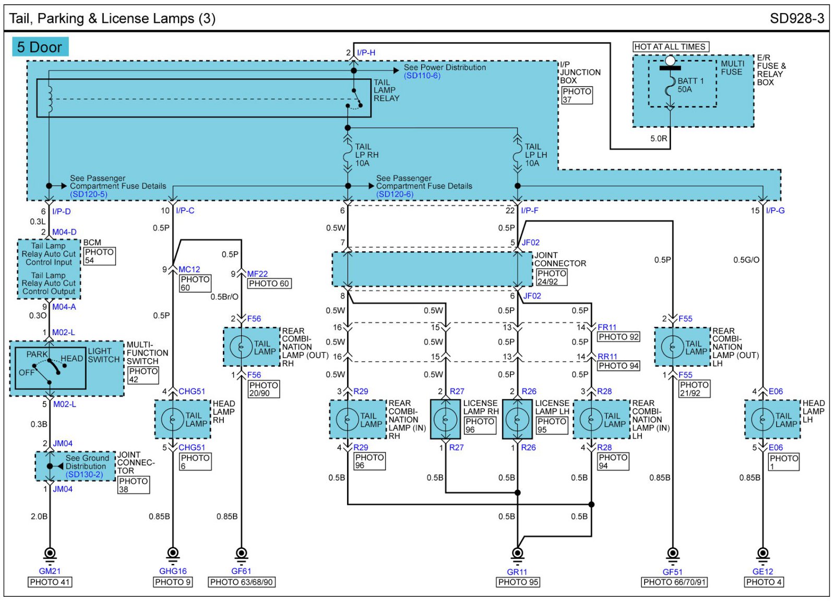Click the BATT 1 50A fuse symbol

pyautogui.click(x=670, y=86)
